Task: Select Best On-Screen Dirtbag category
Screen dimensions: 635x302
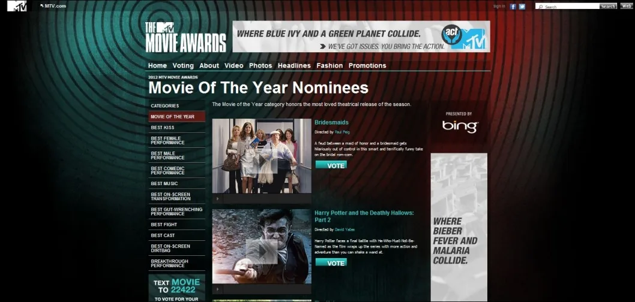Action: [176, 248]
